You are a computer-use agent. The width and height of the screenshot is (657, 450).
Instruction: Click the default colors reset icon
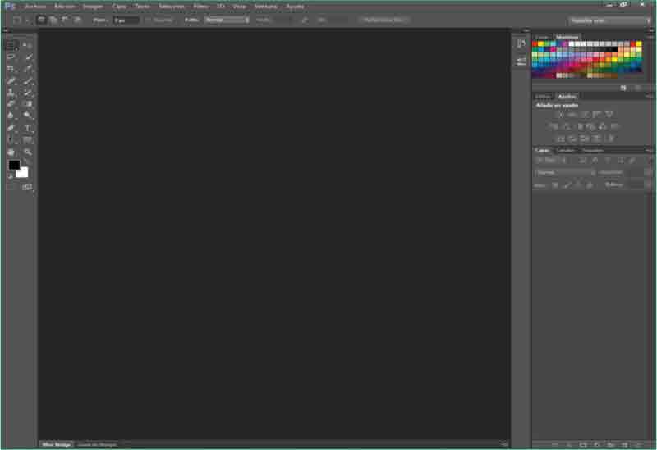coord(11,175)
